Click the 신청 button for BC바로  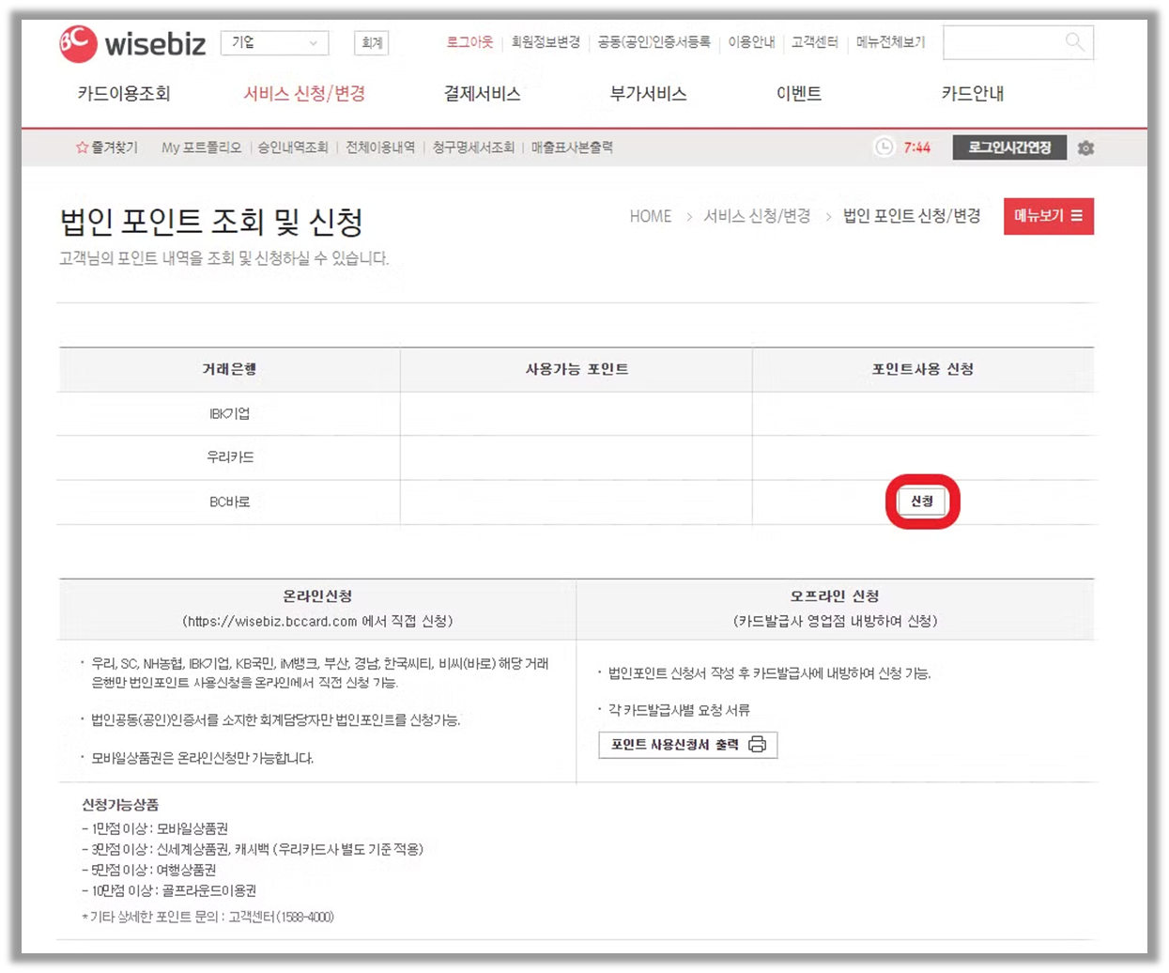[x=922, y=502]
